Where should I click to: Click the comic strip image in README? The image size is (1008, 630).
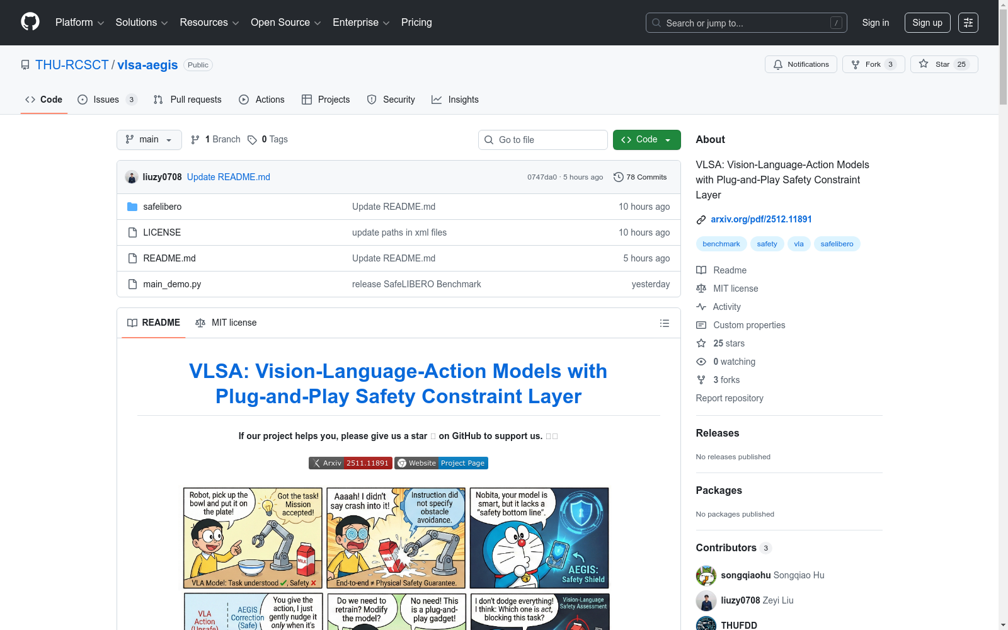pyautogui.click(x=396, y=559)
